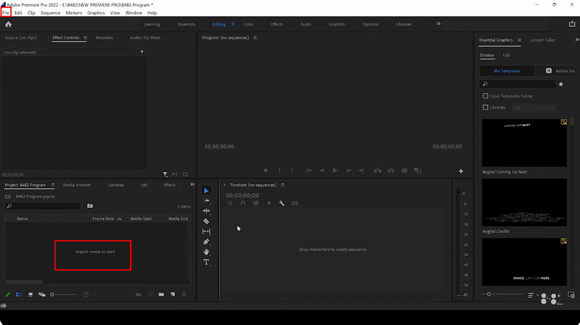580x325 pixels.
Task: Toggle Timeline captions CC button
Action: [295, 203]
